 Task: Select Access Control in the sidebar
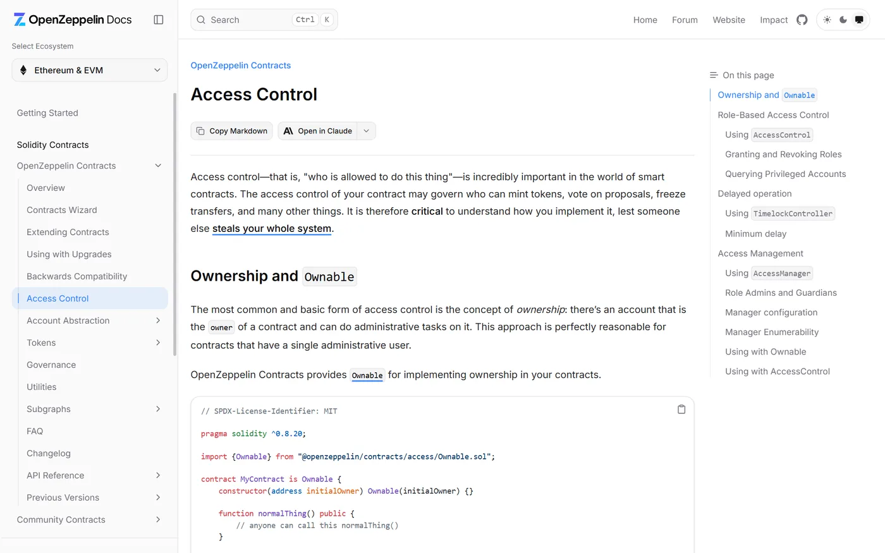point(90,298)
